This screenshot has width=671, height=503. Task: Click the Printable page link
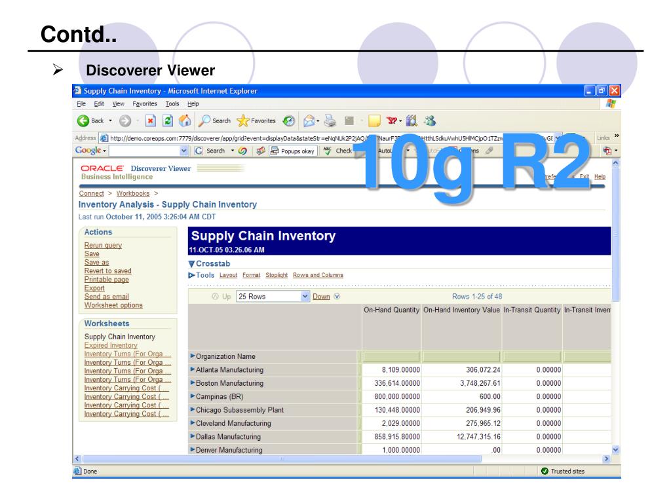point(107,280)
